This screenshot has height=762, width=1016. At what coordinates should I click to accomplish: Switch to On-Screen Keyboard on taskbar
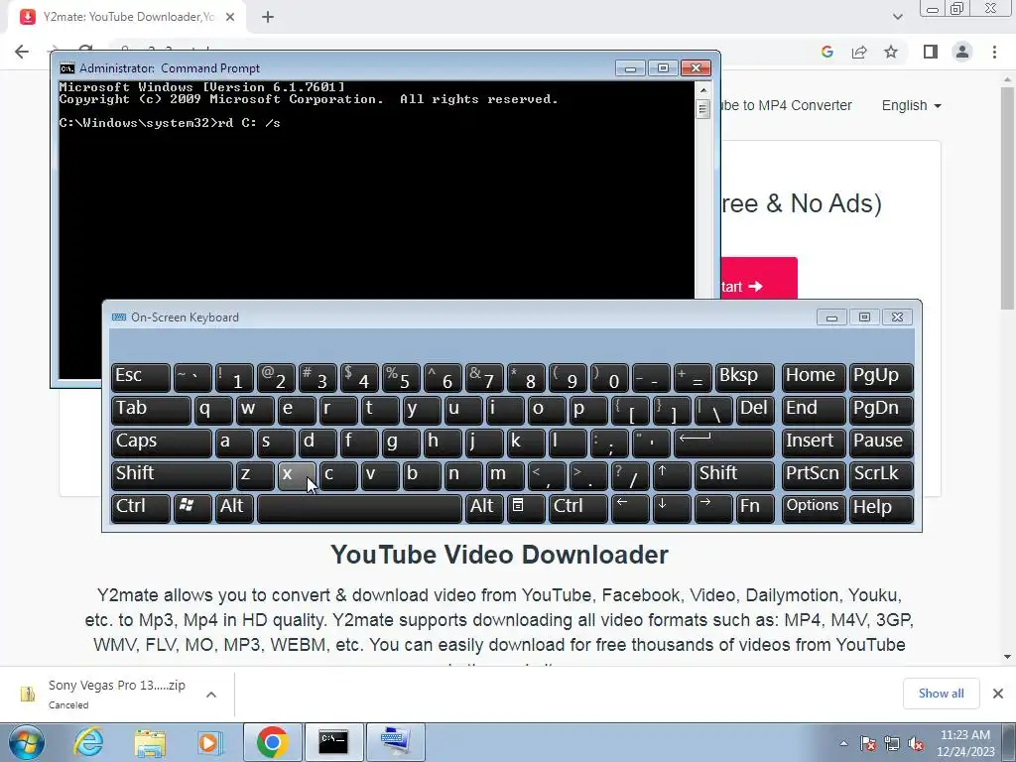[396, 742]
